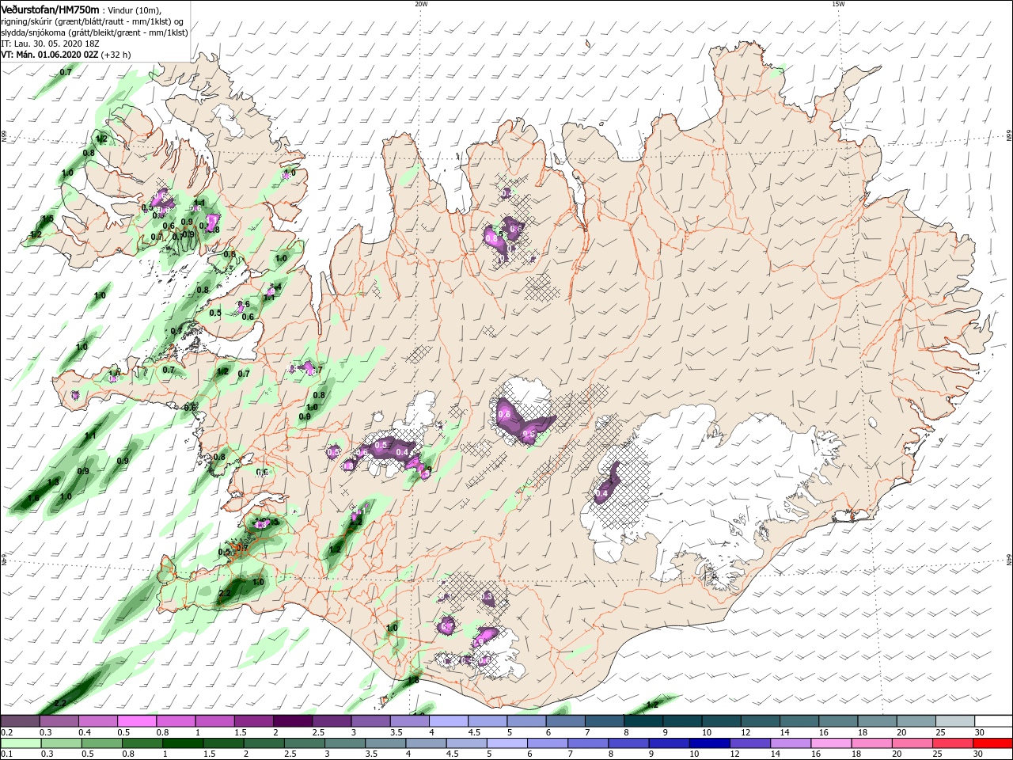Screen dimensions: 1013x760
Task: Select the upper legend swatch starting at 20
Action: pyautogui.click(x=915, y=721)
